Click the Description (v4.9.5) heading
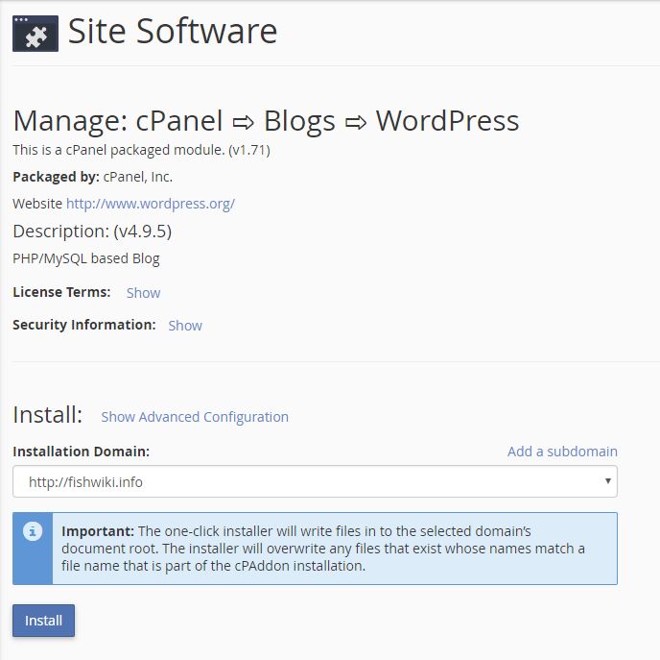Image resolution: width=660 pixels, height=660 pixels. pyautogui.click(x=92, y=232)
